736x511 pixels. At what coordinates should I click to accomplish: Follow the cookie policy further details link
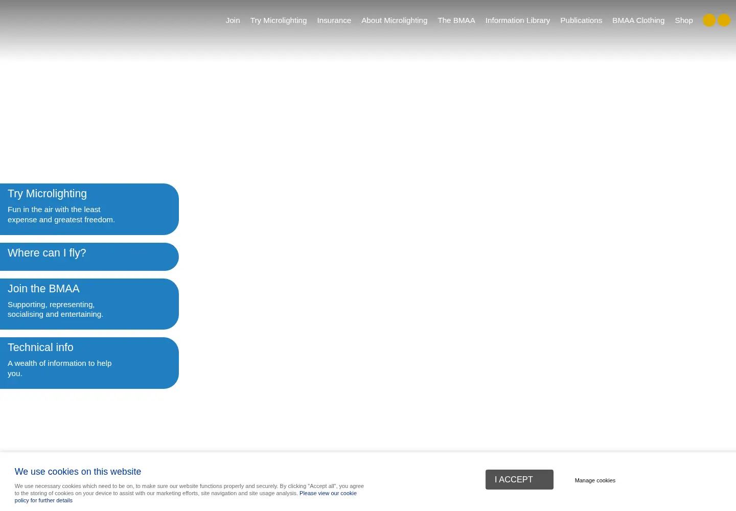pyautogui.click(x=186, y=497)
